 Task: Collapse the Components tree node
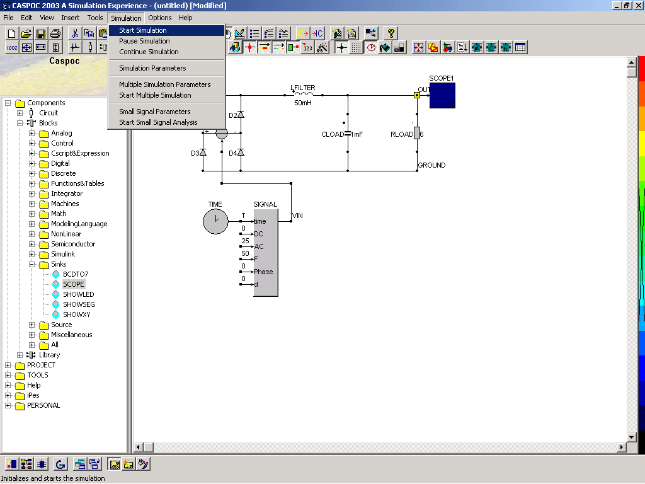click(8, 103)
